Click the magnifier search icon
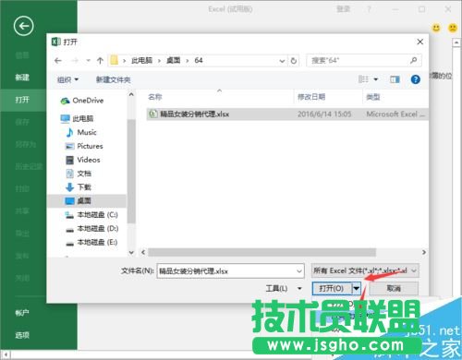Viewport: 462px width, 360px height. (414, 60)
